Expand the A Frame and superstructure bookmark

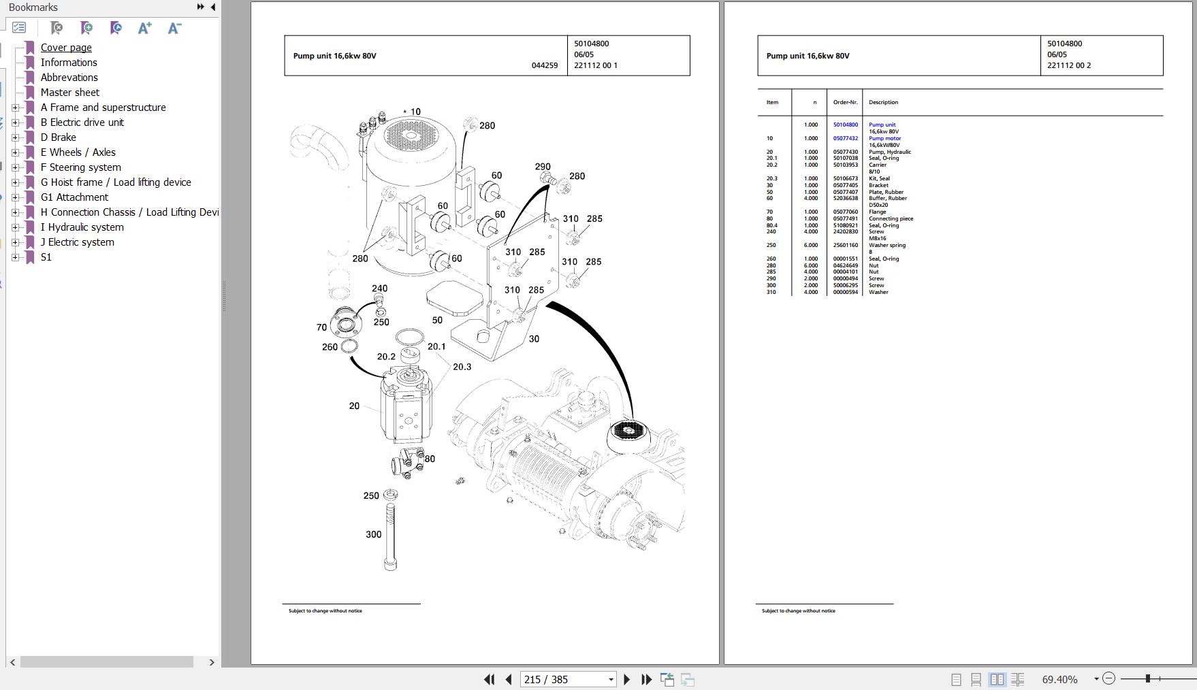(x=15, y=108)
